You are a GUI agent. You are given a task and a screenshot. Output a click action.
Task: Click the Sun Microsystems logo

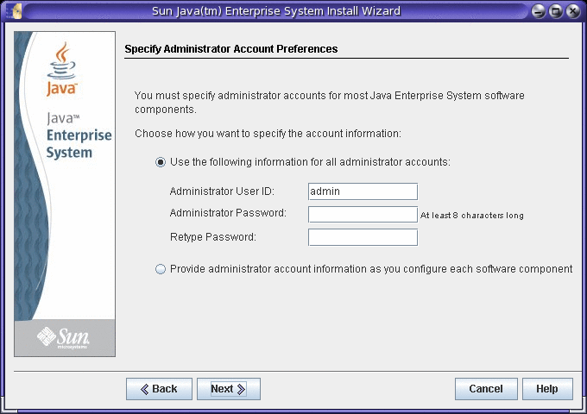click(x=63, y=338)
